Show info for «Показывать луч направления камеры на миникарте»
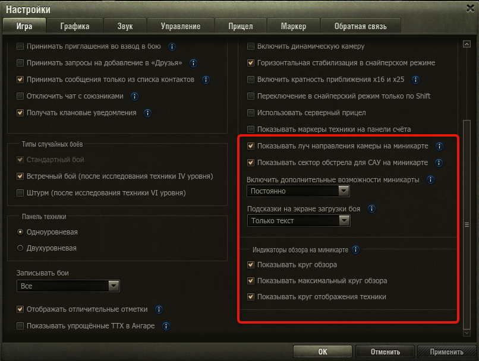The height and width of the screenshot is (361, 479). 439,147
